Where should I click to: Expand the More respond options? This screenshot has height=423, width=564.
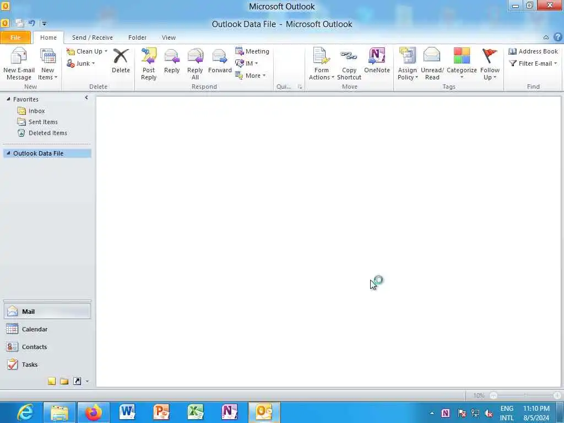251,76
